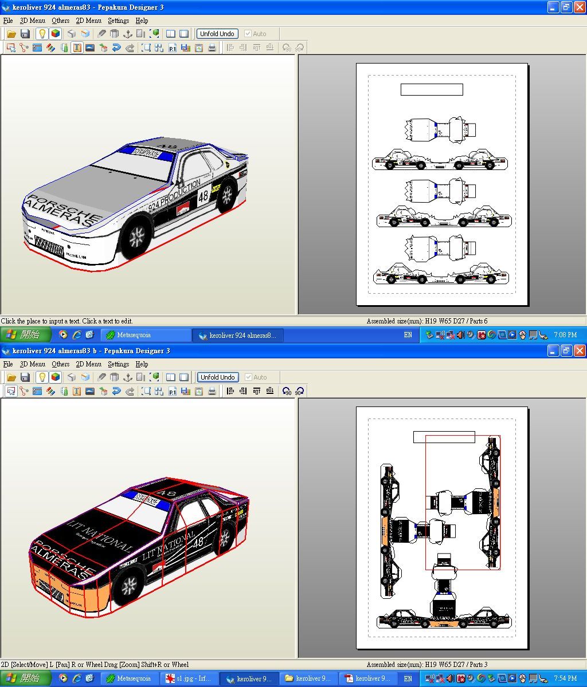Click the Print icon in the lower window's toolbar

click(x=212, y=392)
